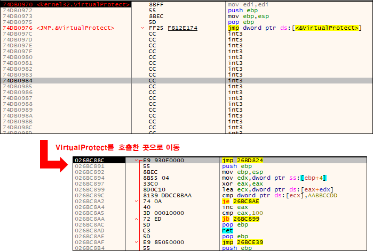Select address 74DB0970 kernel32.VirtualProtect row
This screenshot has height=251, width=373.
pyautogui.click(x=66, y=4)
